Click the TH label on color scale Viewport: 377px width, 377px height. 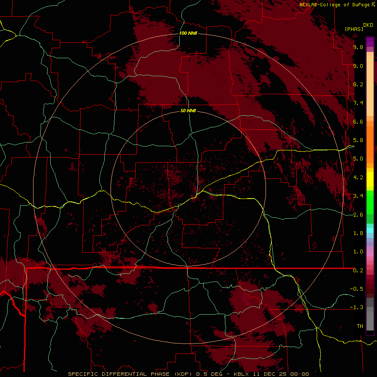pyautogui.click(x=360, y=326)
